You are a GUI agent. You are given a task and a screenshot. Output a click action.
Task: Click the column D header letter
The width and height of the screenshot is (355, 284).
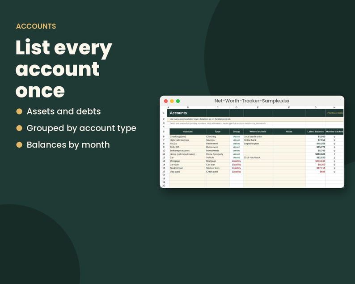(237, 108)
